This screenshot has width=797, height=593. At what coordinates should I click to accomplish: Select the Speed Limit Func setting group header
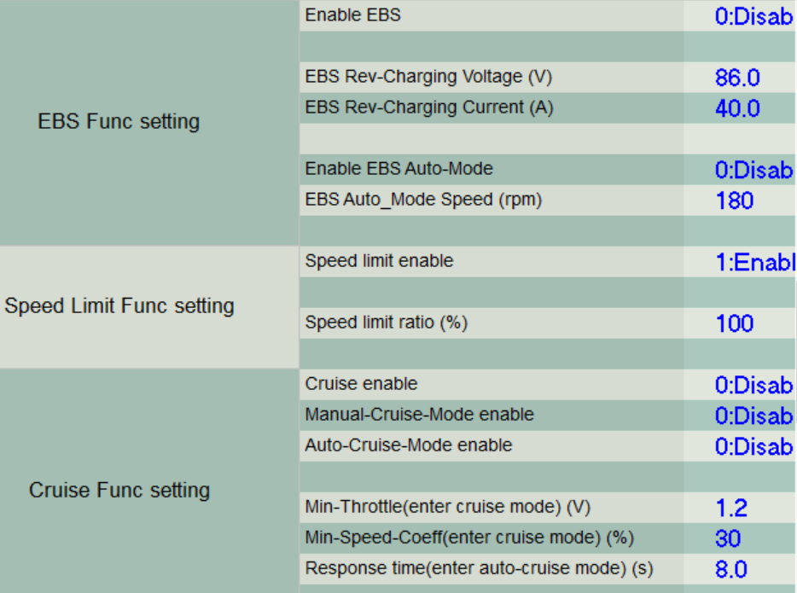click(119, 305)
